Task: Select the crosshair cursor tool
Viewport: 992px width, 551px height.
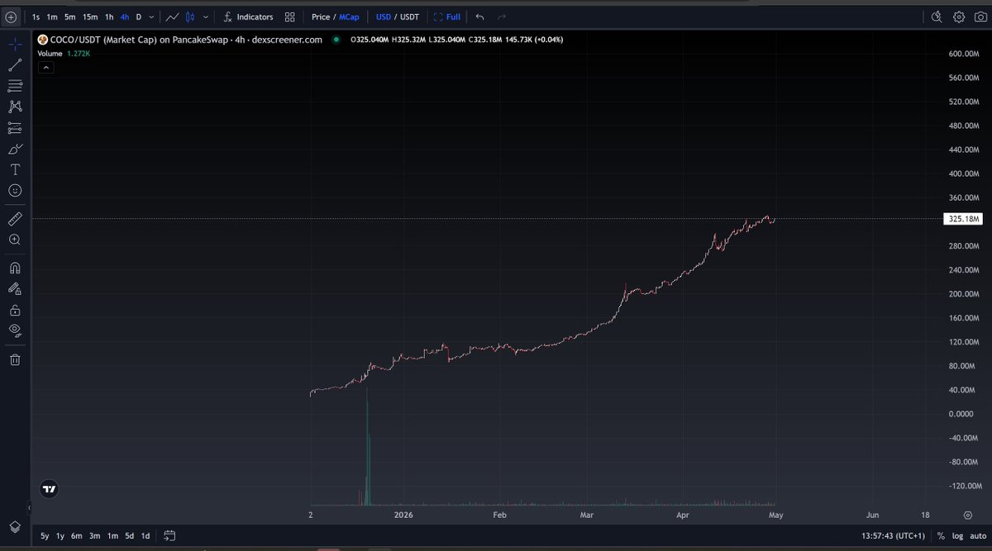Action: pos(15,44)
